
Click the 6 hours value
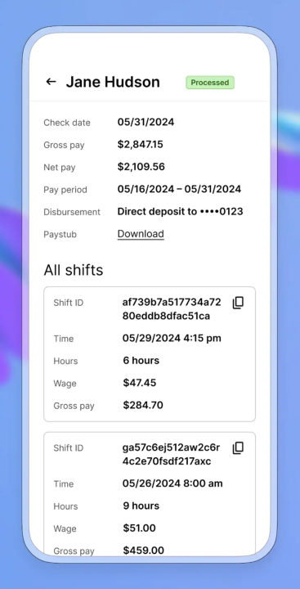141,361
